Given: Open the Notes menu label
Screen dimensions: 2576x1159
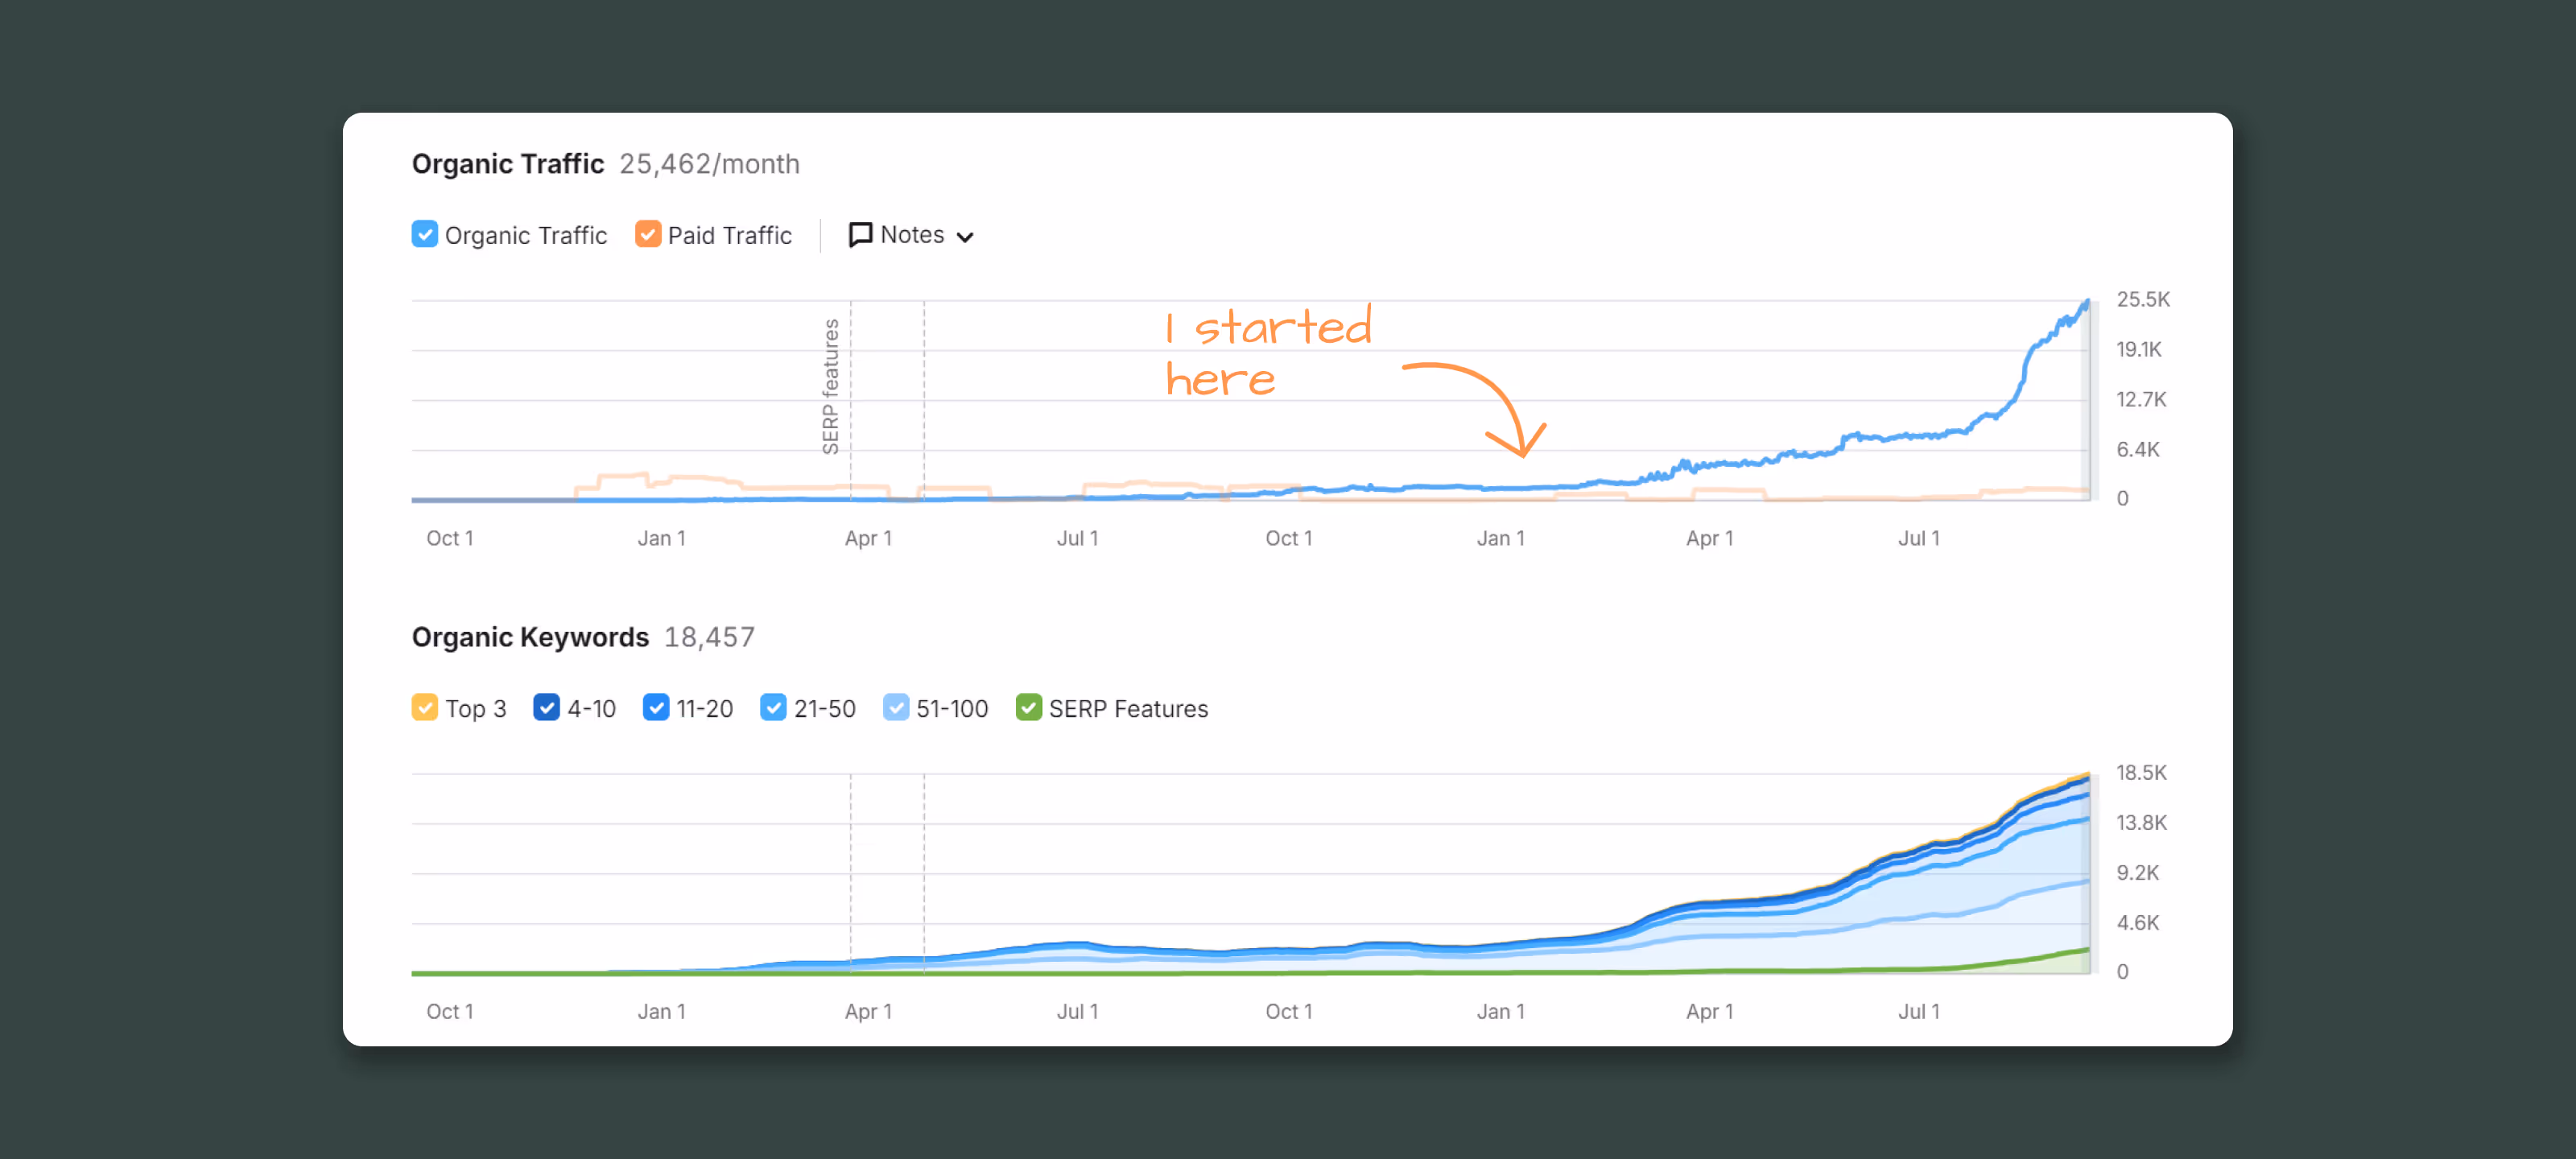Looking at the screenshot, I should tap(912, 235).
